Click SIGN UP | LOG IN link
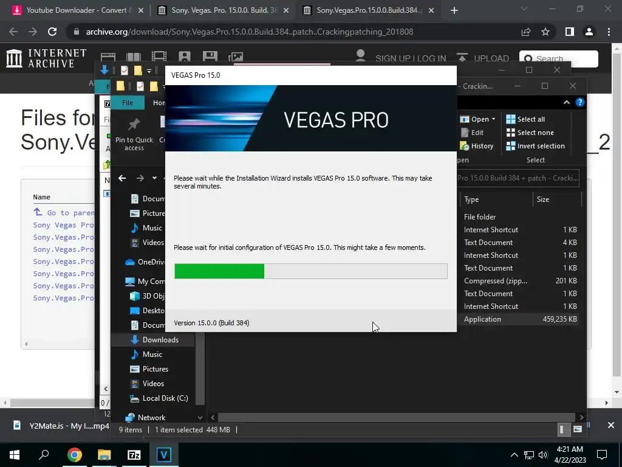Screen dimensions: 622x467 click(411, 58)
